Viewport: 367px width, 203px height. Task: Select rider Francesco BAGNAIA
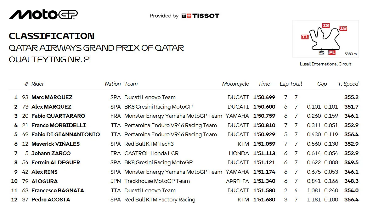click(x=58, y=191)
